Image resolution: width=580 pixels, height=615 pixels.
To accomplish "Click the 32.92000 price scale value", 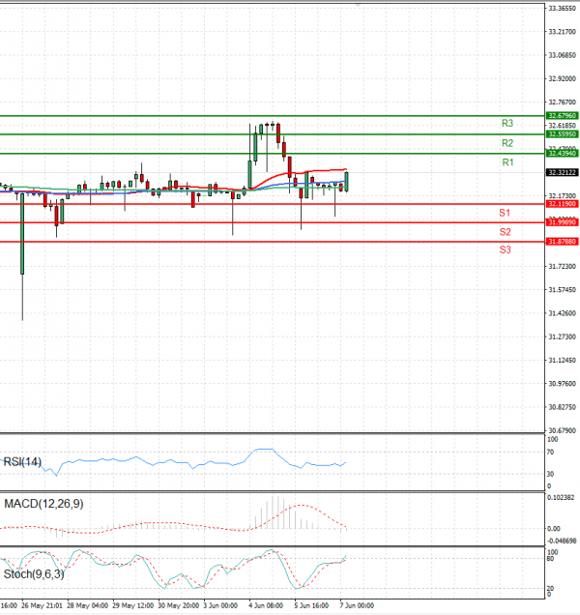I will (x=562, y=79).
